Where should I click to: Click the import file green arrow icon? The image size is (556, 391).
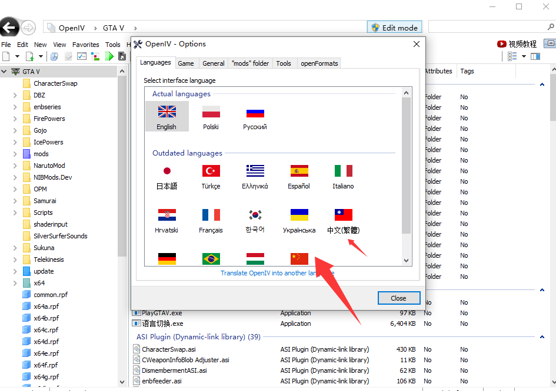click(x=30, y=56)
